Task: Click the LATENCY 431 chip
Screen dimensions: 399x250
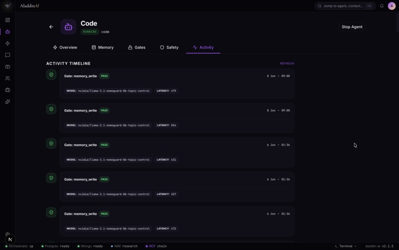Action: (166, 160)
